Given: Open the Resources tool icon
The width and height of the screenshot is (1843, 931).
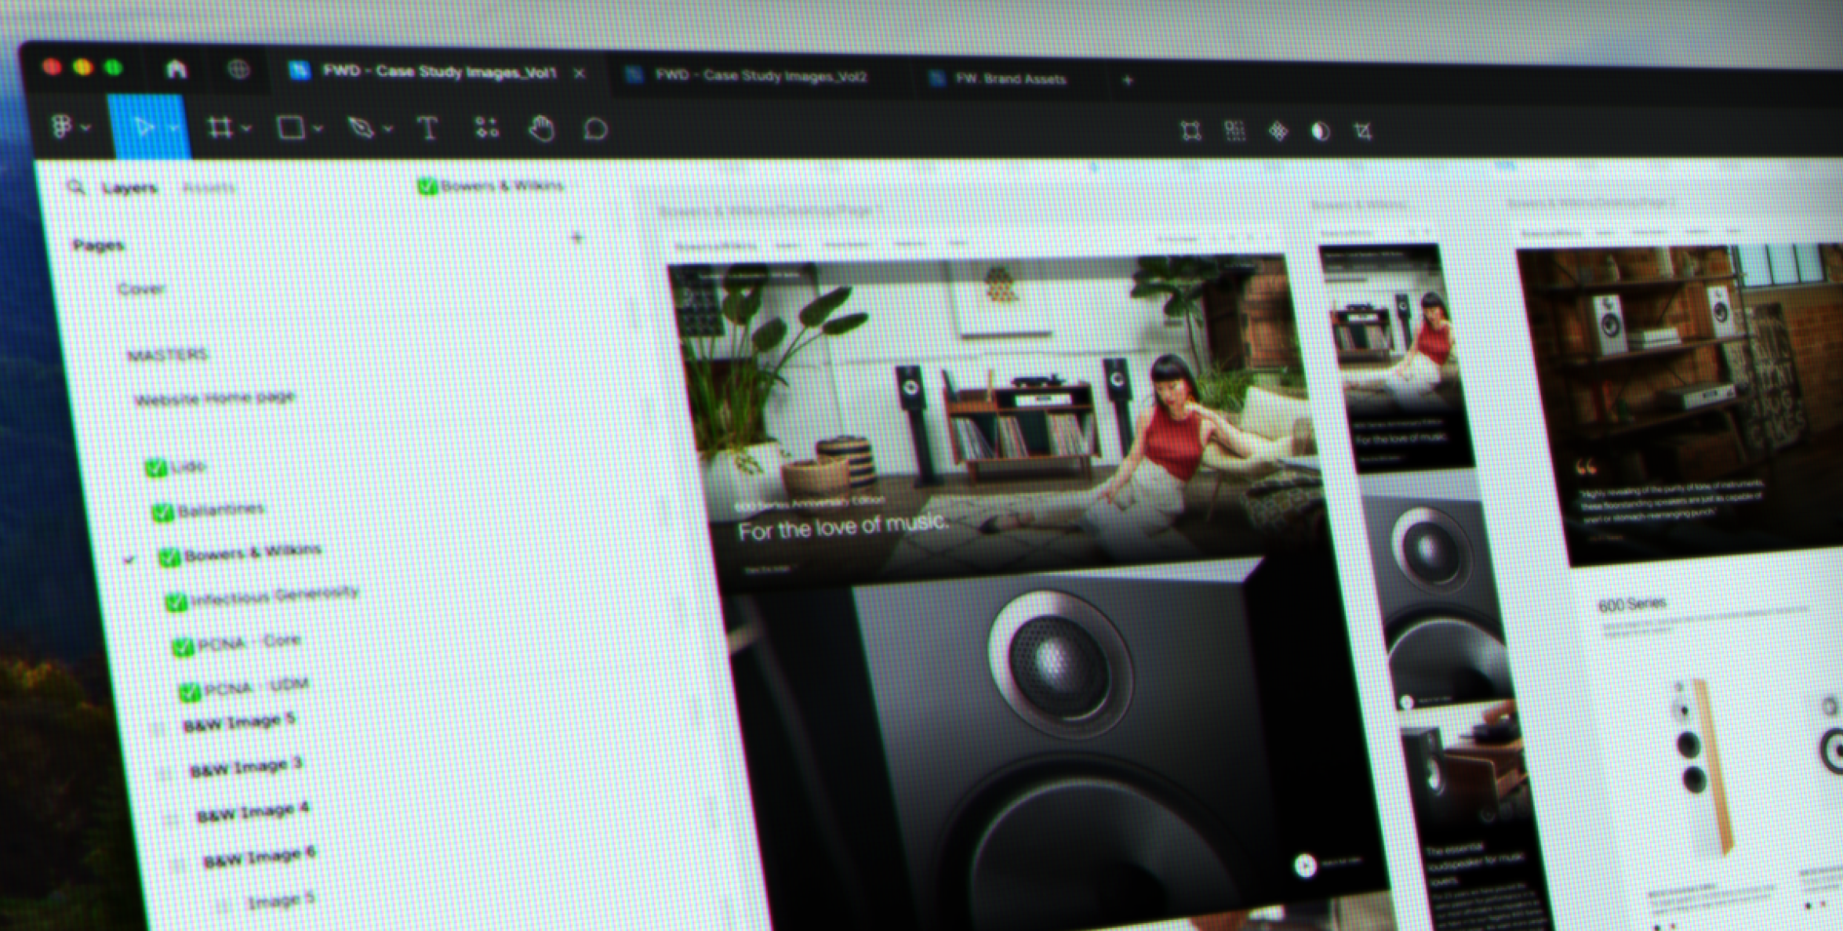Looking at the screenshot, I should click(486, 129).
